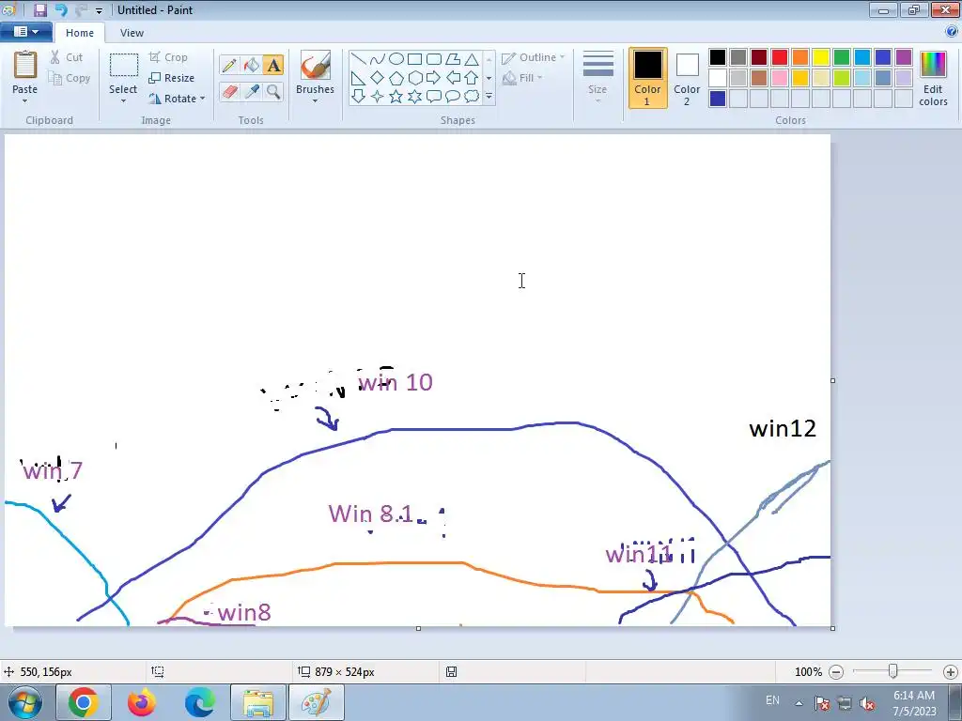Zoom in with plus button
Screen dimensions: 962x721
(951, 672)
